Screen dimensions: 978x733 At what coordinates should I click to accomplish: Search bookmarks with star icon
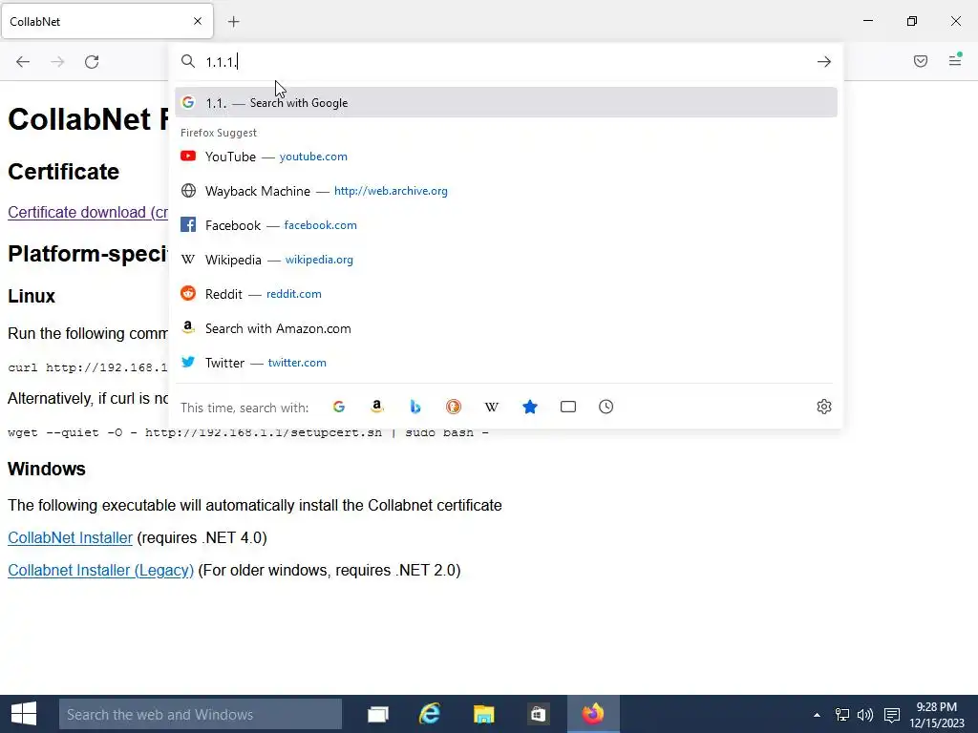(x=530, y=407)
